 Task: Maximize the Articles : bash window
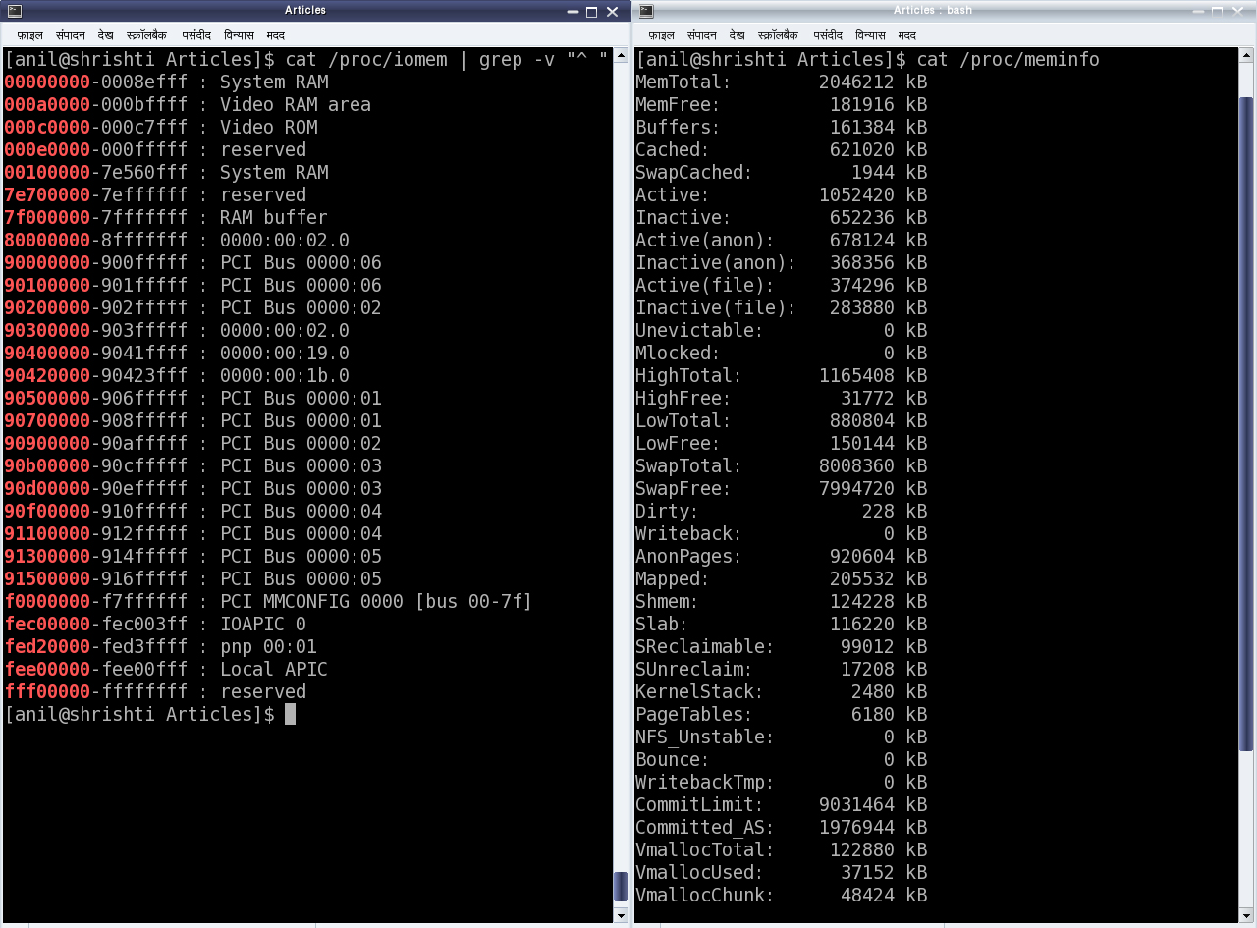[x=1218, y=11]
